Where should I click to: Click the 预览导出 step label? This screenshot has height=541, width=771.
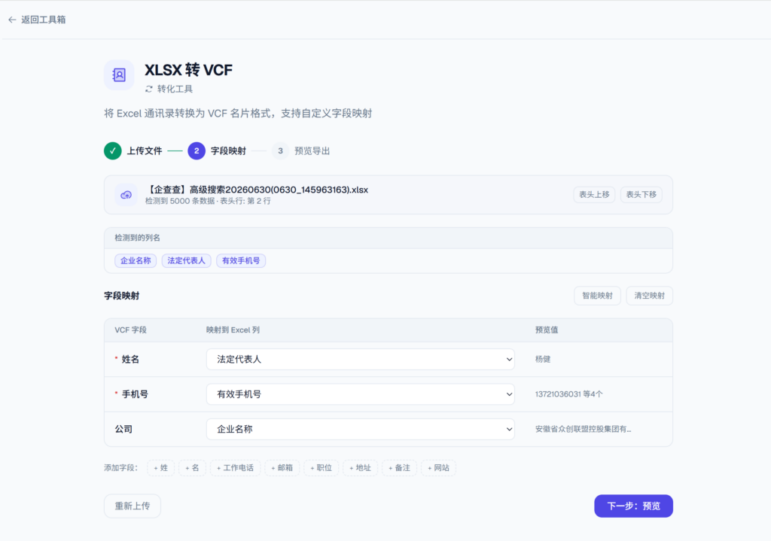pos(312,150)
